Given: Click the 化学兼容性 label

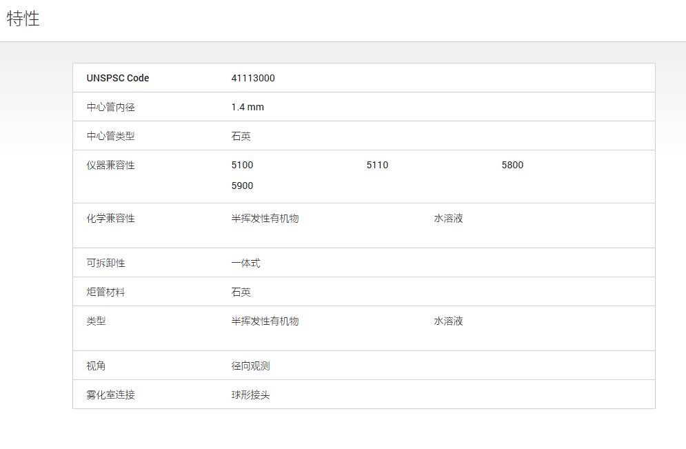Looking at the screenshot, I should (x=111, y=219).
